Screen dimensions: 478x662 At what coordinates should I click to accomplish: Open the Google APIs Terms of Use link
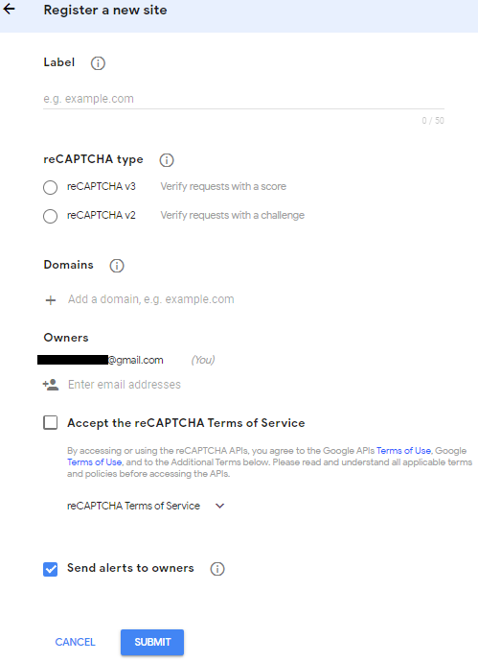pyautogui.click(x=403, y=451)
